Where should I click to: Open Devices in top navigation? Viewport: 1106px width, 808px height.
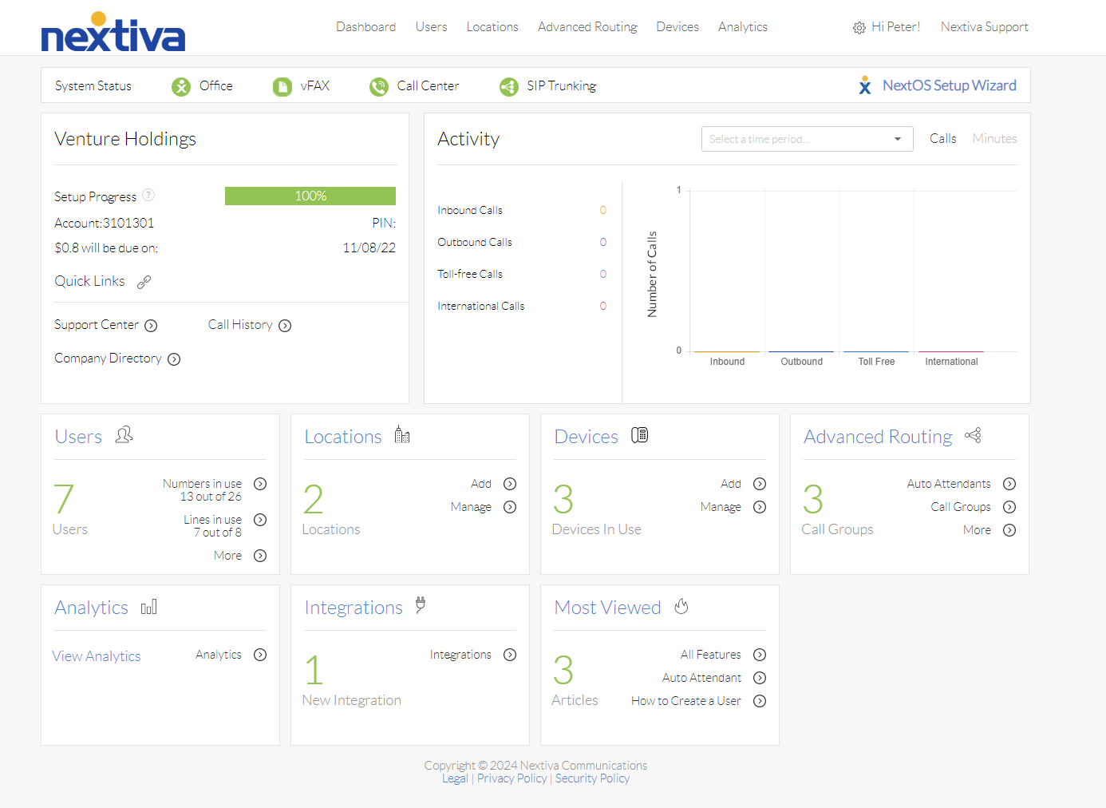point(677,27)
